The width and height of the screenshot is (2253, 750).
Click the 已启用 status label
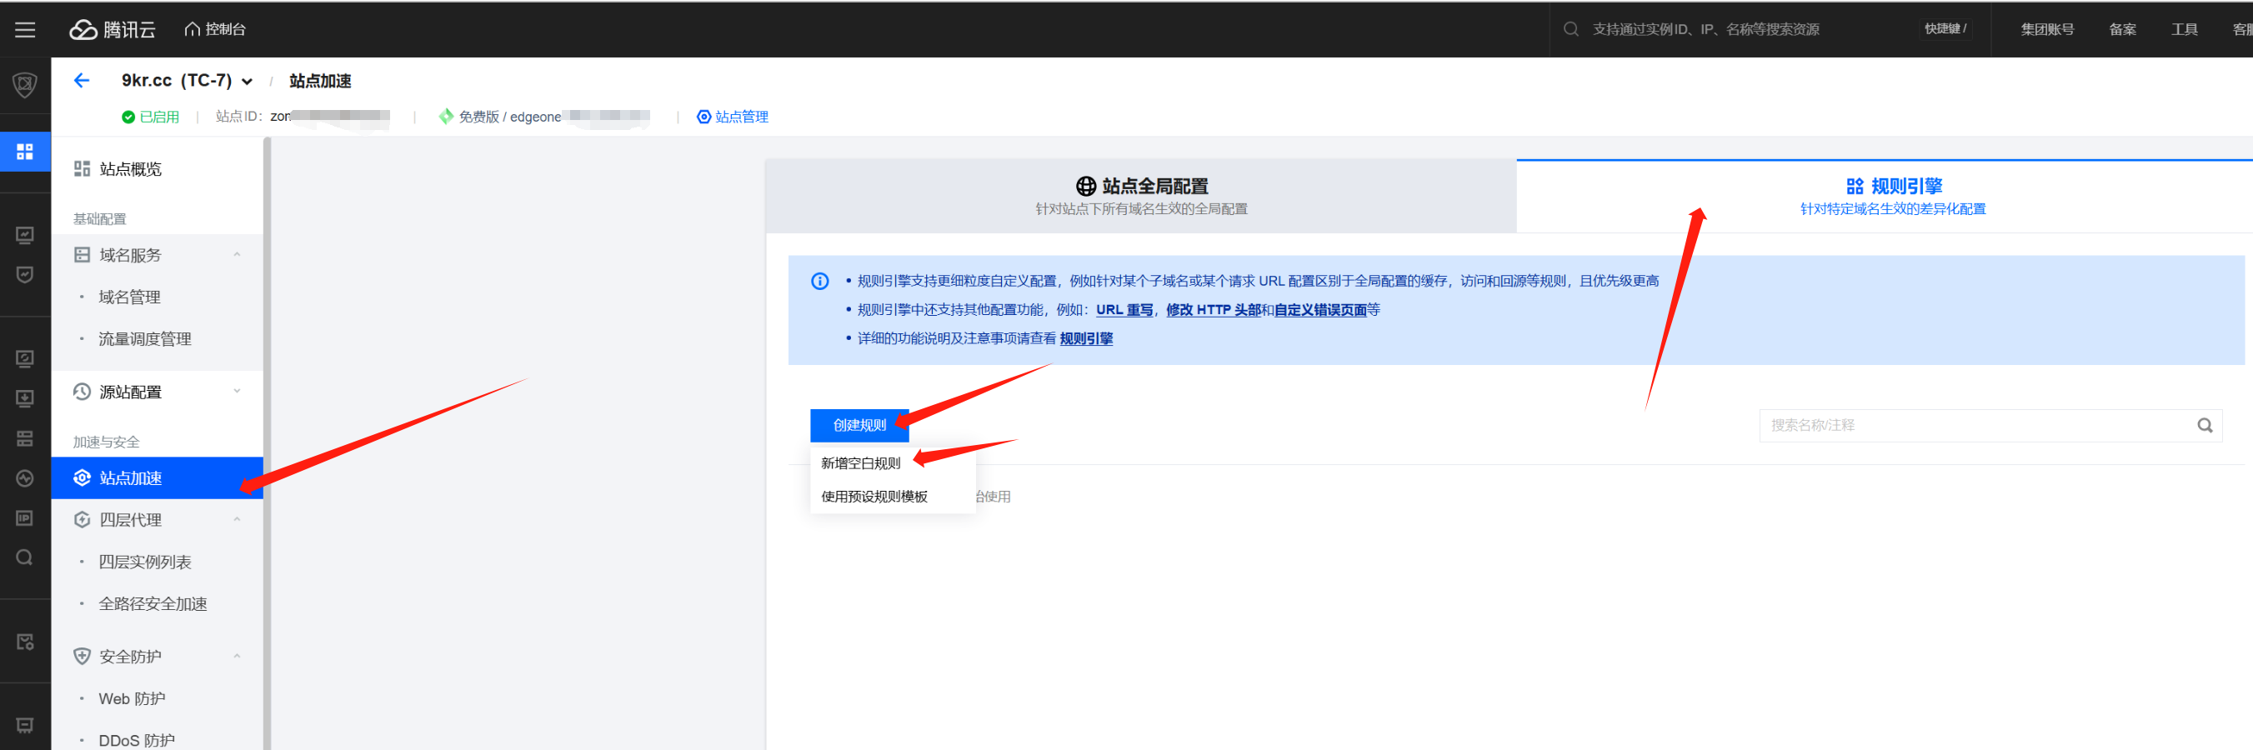150,117
